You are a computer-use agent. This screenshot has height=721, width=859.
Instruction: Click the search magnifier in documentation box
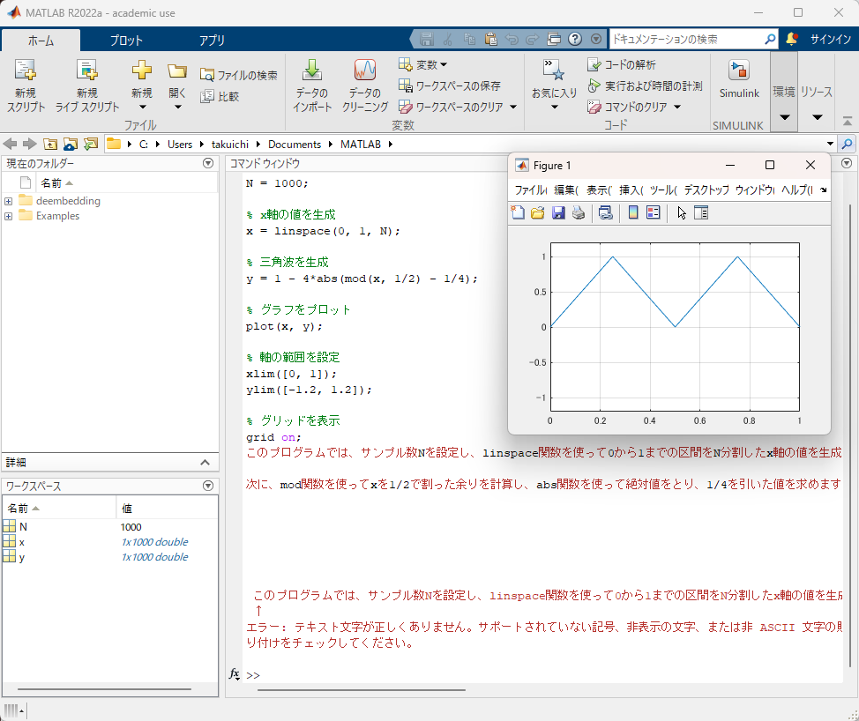point(770,39)
